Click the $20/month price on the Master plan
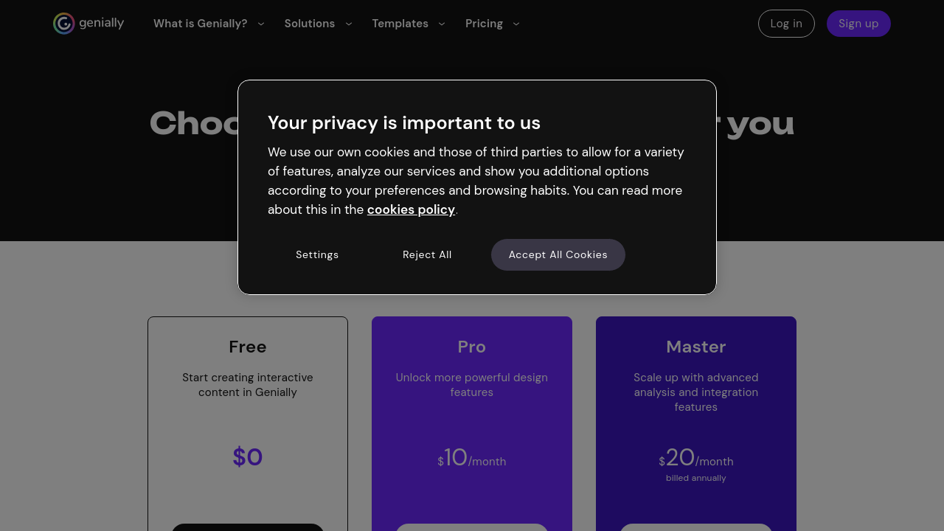The width and height of the screenshot is (944, 531). pos(696,459)
